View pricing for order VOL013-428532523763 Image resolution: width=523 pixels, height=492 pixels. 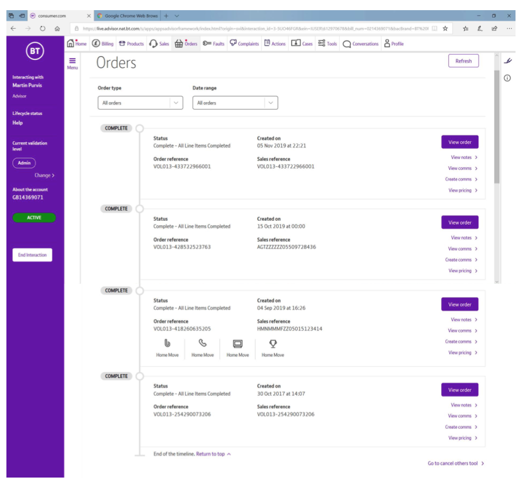pyautogui.click(x=463, y=271)
